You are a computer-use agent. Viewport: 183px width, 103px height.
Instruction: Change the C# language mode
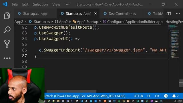click(157, 96)
